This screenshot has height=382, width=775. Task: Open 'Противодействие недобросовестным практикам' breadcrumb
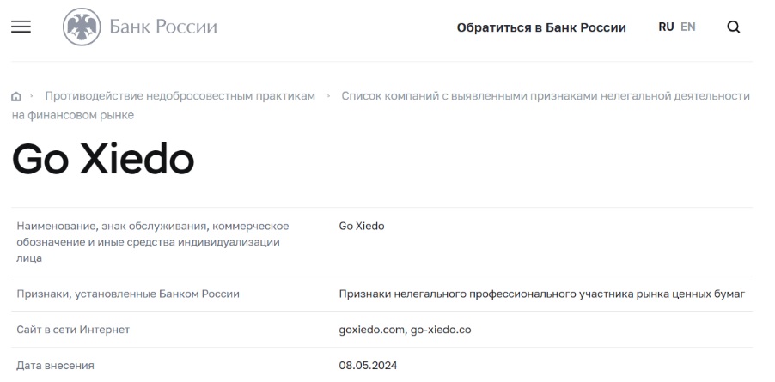click(180, 95)
